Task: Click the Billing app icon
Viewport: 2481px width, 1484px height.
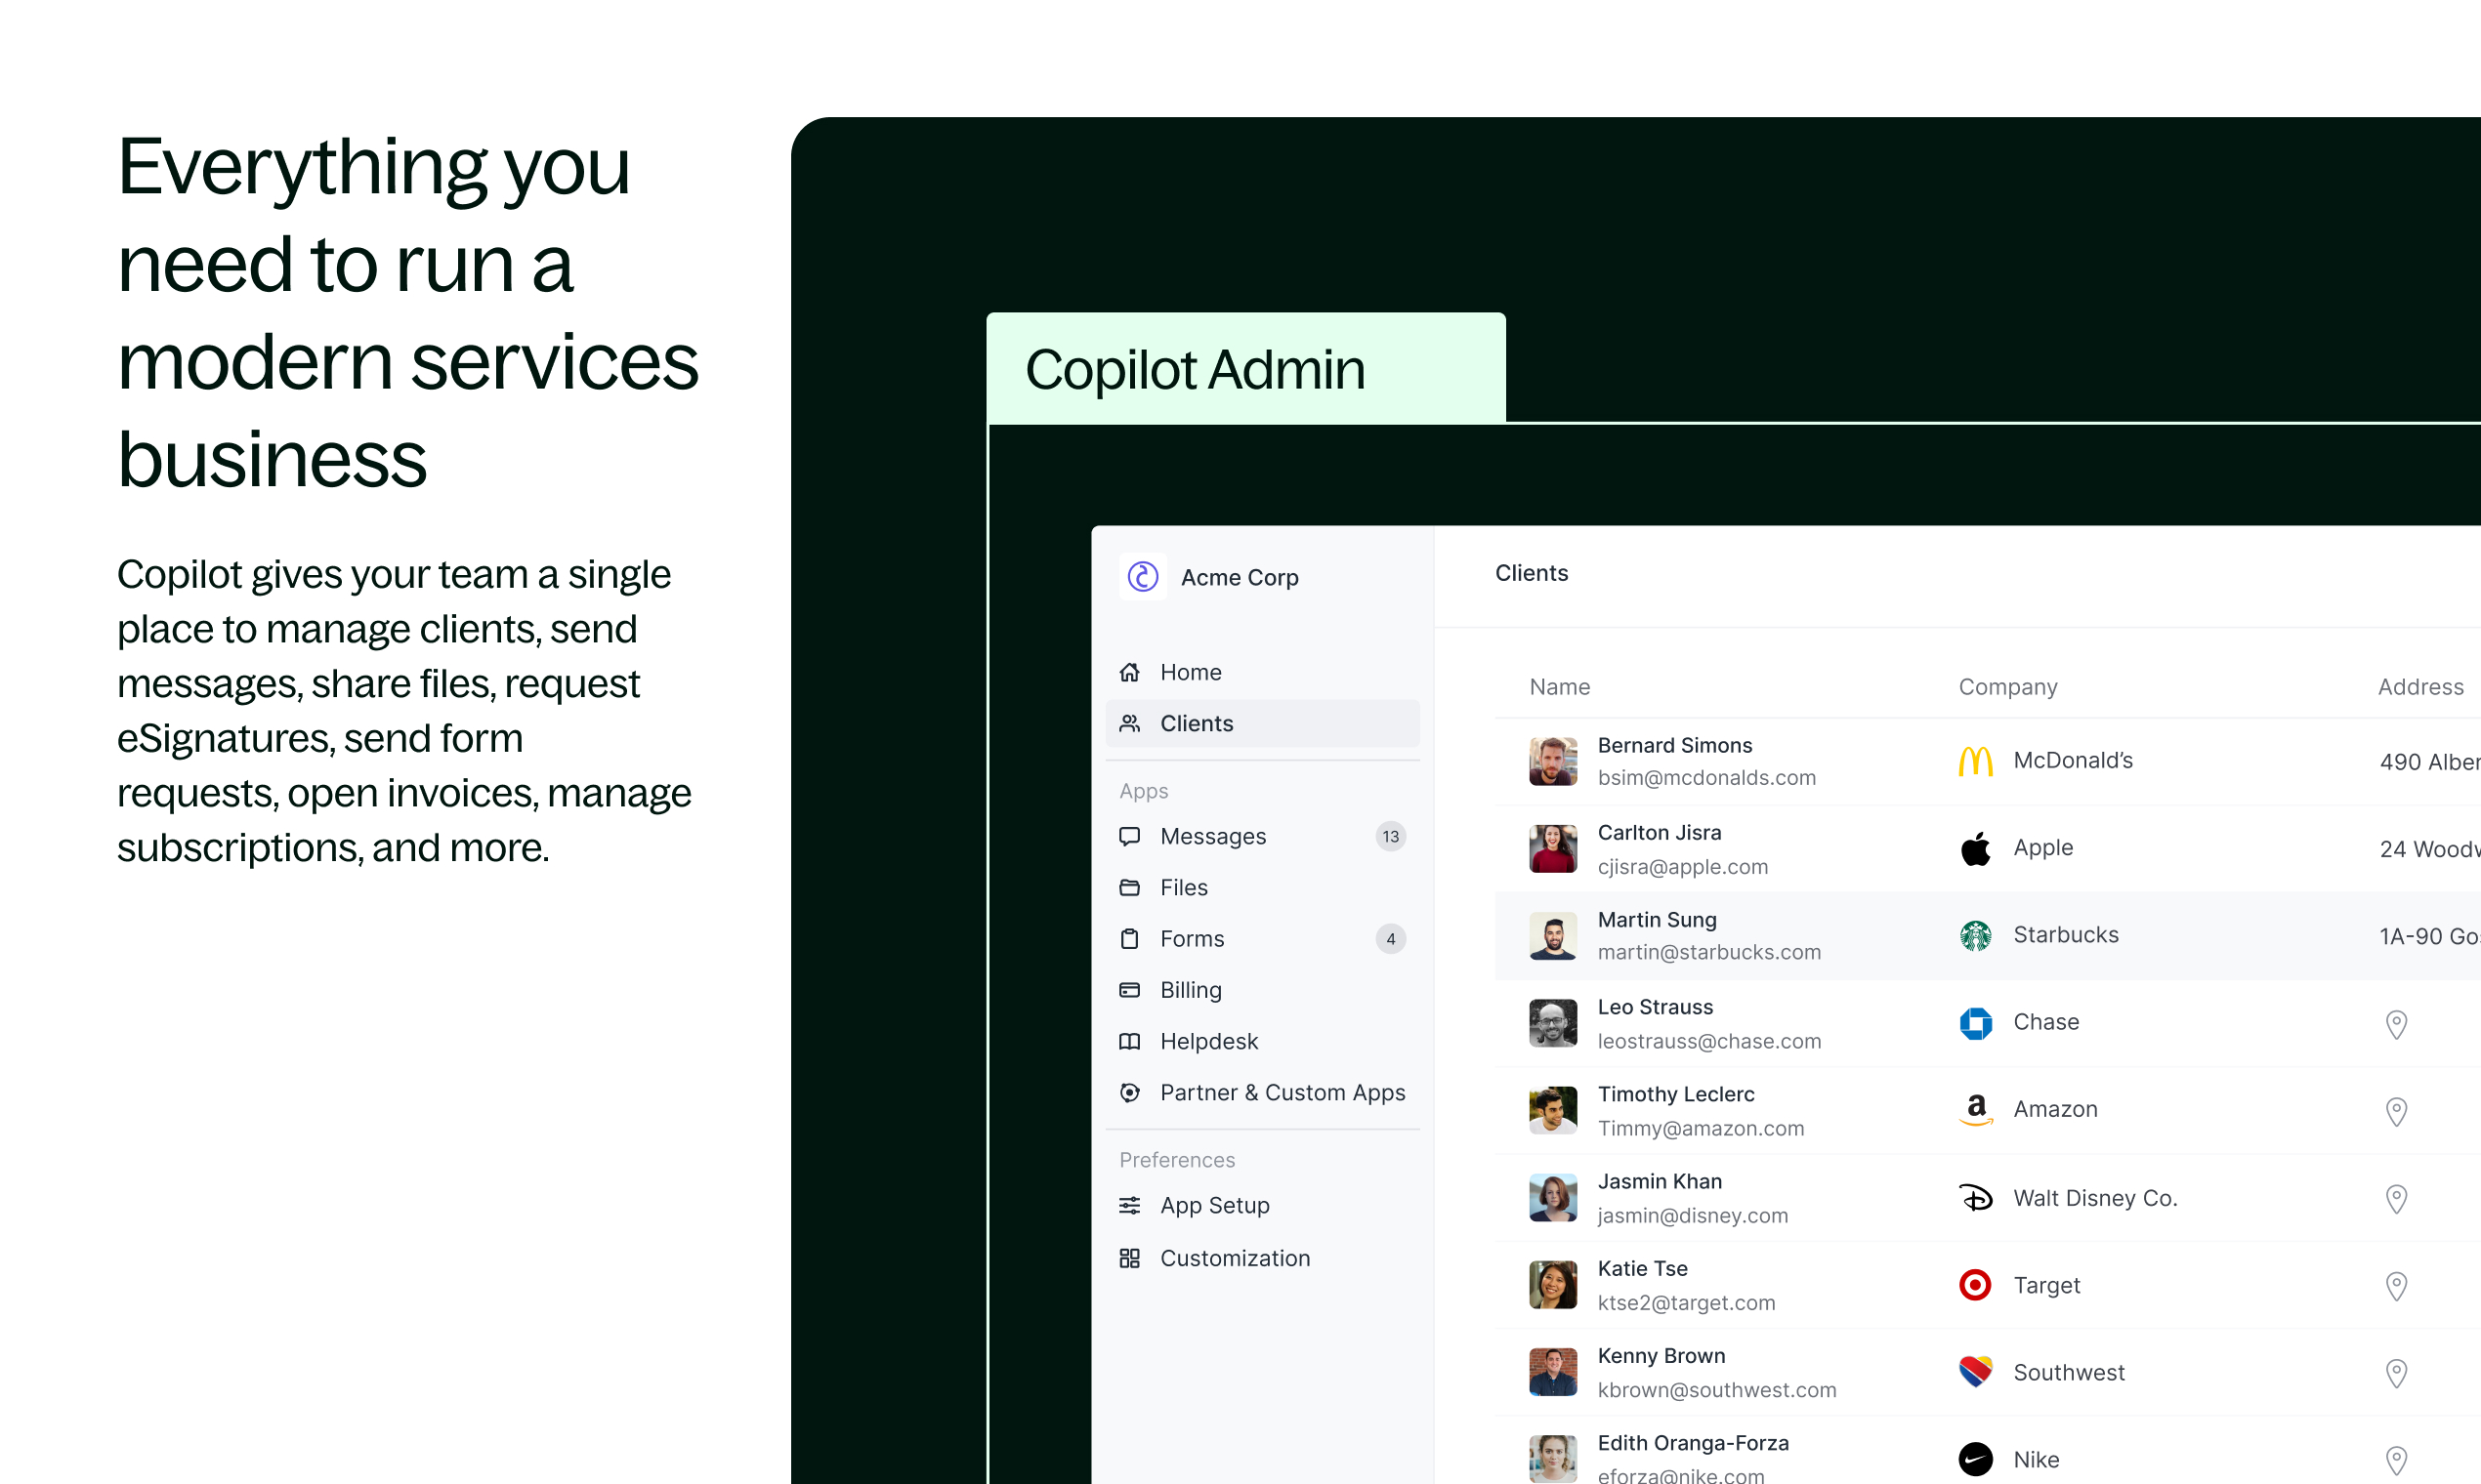Action: tap(1131, 988)
